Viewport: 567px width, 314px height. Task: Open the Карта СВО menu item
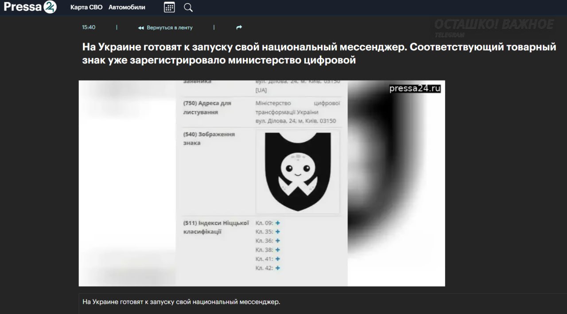click(x=86, y=7)
